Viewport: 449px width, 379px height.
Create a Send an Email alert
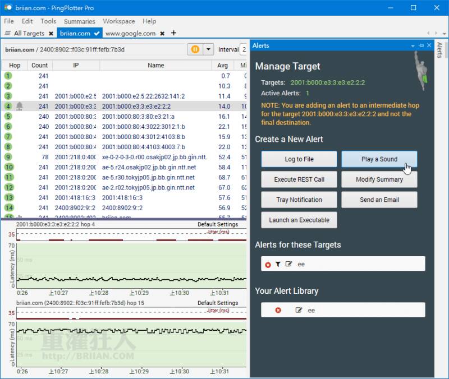point(379,200)
